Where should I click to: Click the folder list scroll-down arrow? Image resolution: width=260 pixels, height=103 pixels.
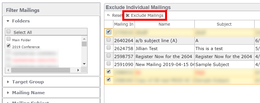(84, 64)
